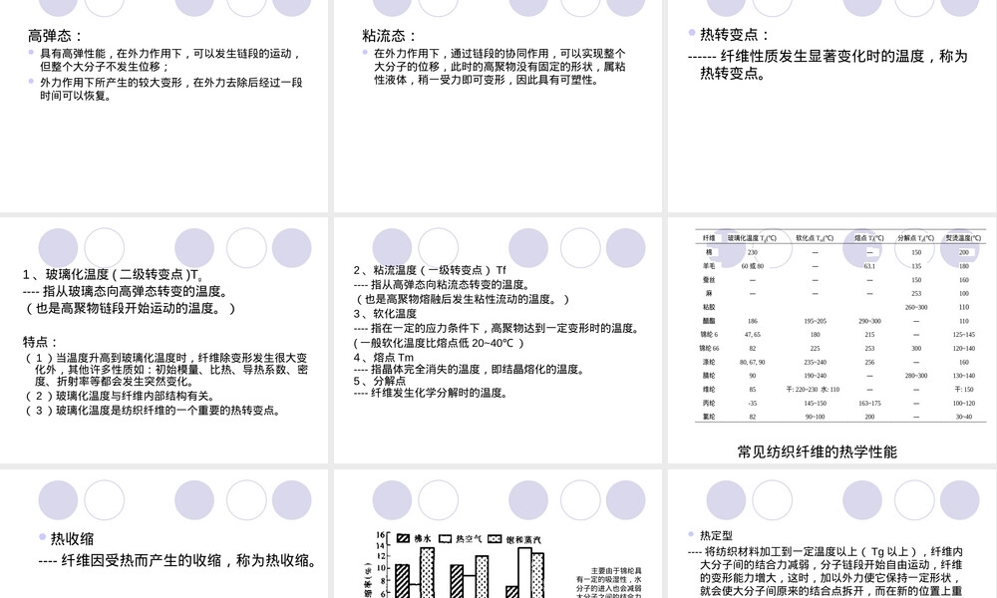Open the fiber thermal properties table slide
Image resolution: width=997 pixels, height=598 pixels.
tap(832, 340)
